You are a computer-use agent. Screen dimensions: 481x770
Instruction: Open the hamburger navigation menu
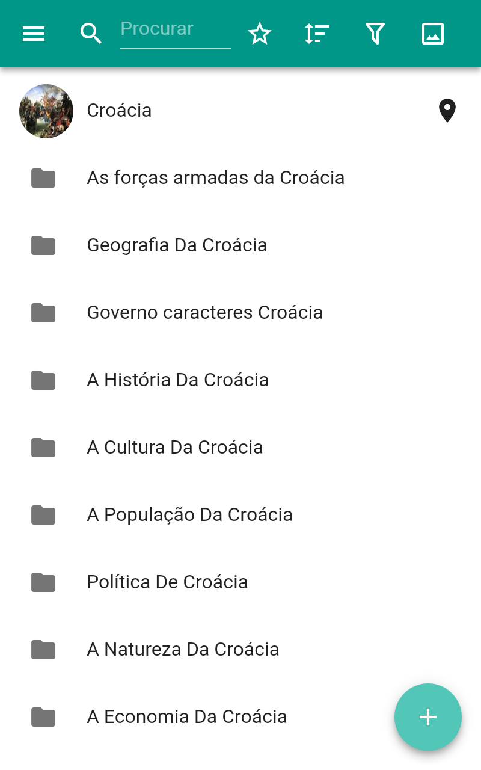34,34
